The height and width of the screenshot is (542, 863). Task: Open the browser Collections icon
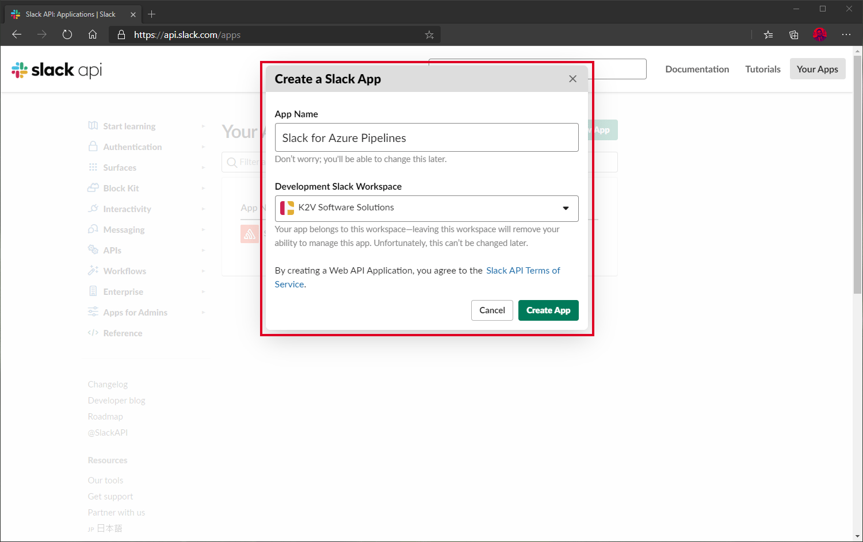tap(794, 34)
